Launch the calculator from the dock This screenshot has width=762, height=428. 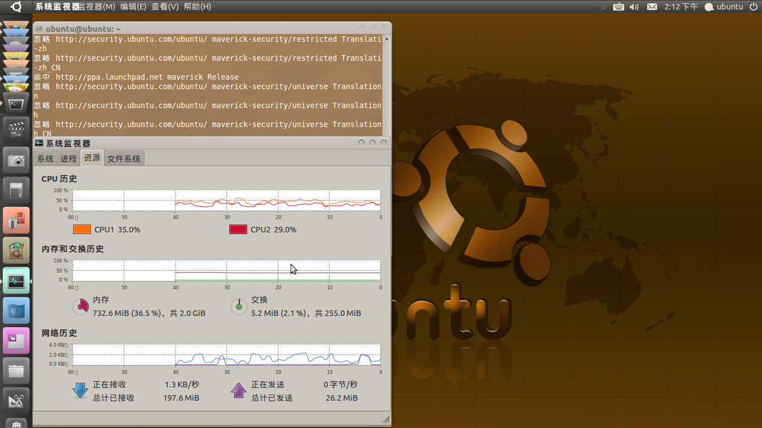(16, 191)
